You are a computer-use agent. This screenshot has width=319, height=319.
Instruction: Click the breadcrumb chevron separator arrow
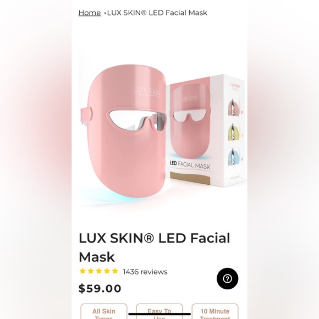coord(105,13)
